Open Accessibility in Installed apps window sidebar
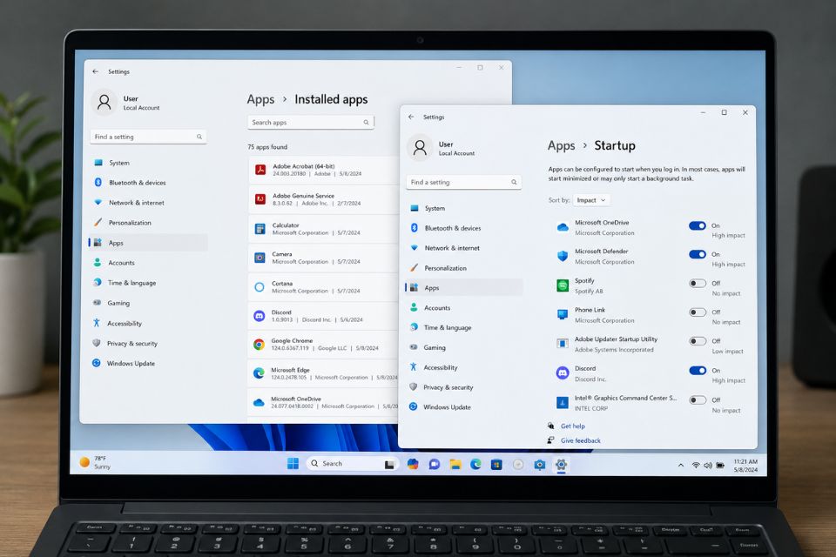 148,323
